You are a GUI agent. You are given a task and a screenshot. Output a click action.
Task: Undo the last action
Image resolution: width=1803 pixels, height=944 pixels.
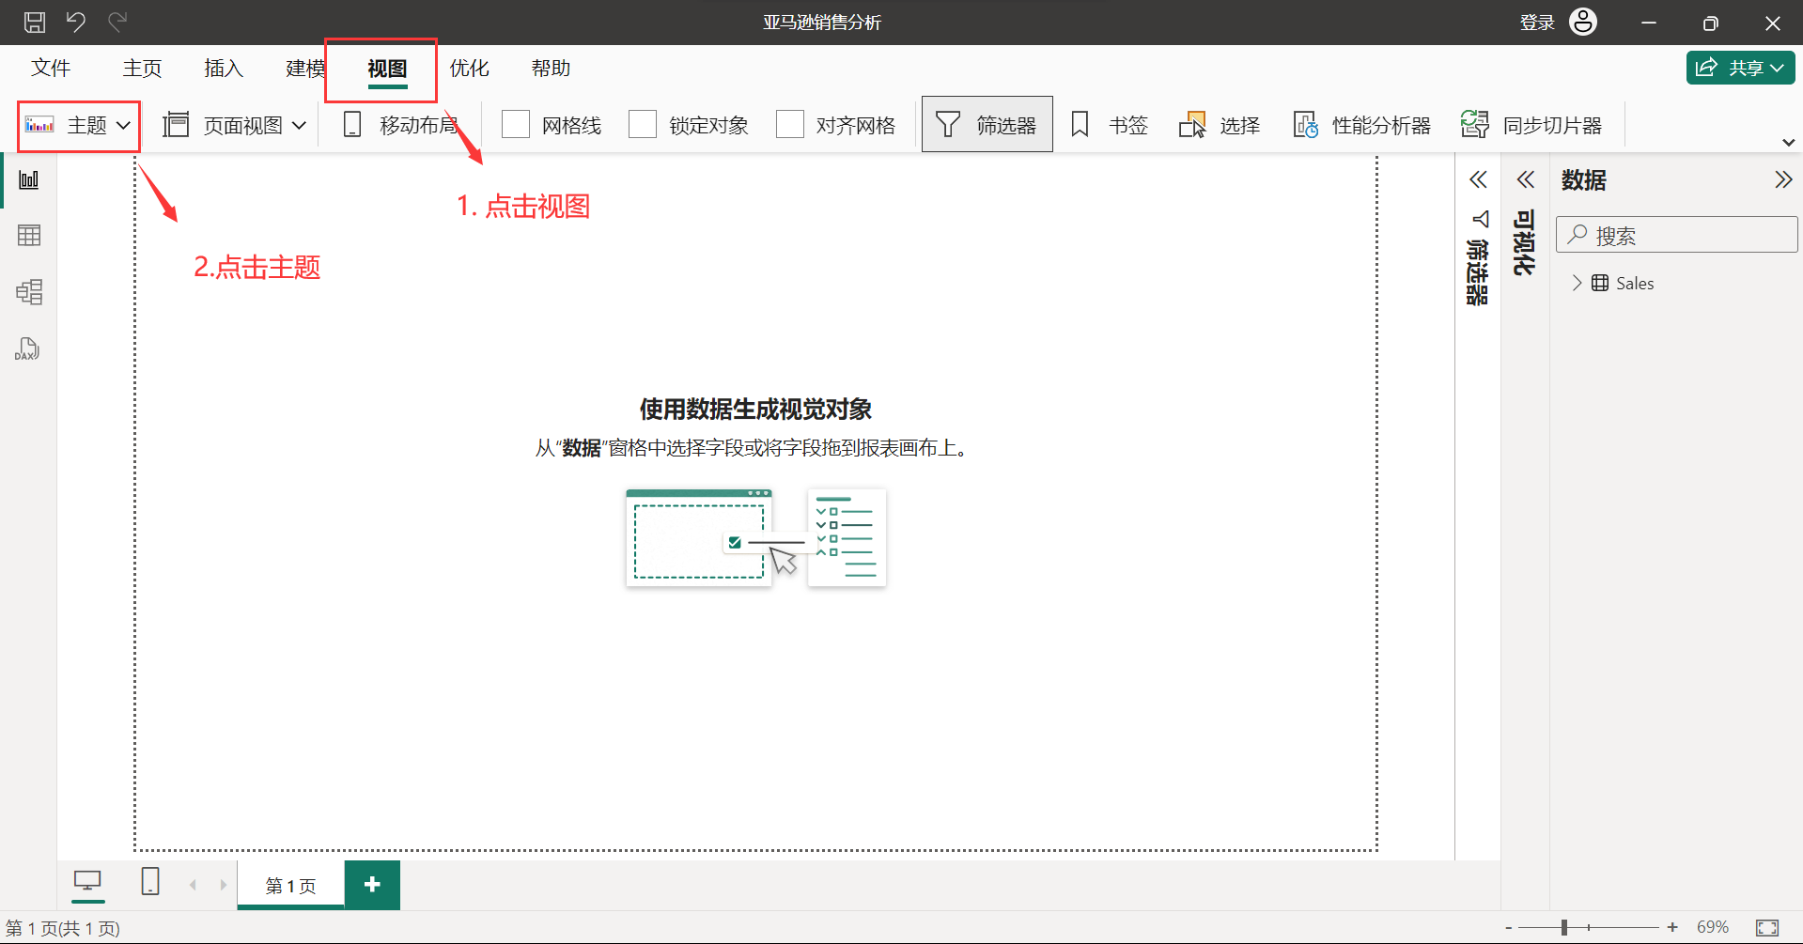tap(76, 23)
